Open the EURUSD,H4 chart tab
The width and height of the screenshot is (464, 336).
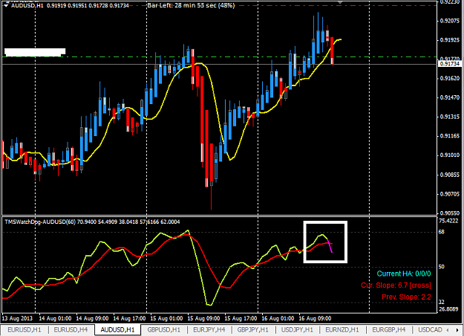(x=71, y=330)
